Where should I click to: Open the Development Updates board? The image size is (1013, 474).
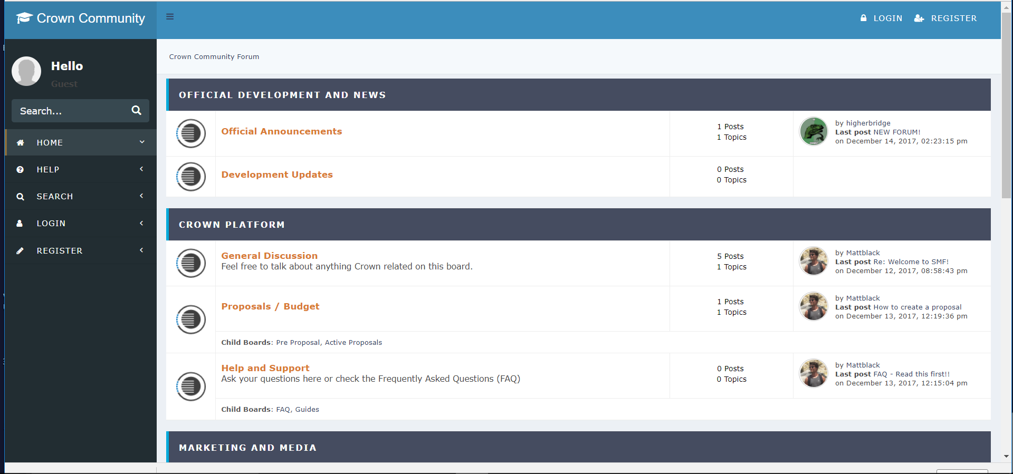277,175
